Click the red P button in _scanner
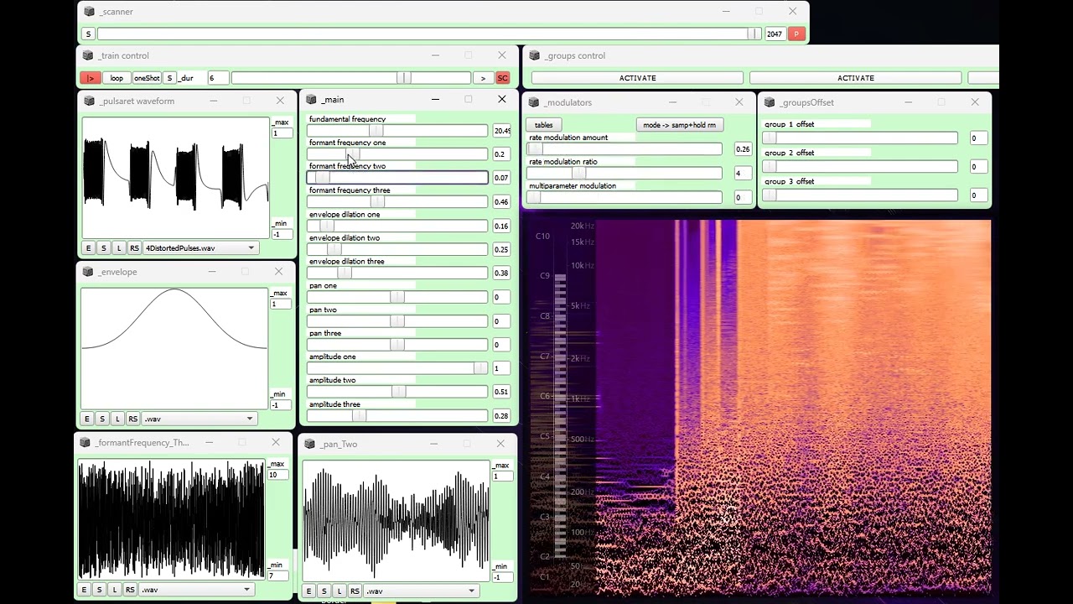Image resolution: width=1073 pixels, height=604 pixels. (x=796, y=34)
